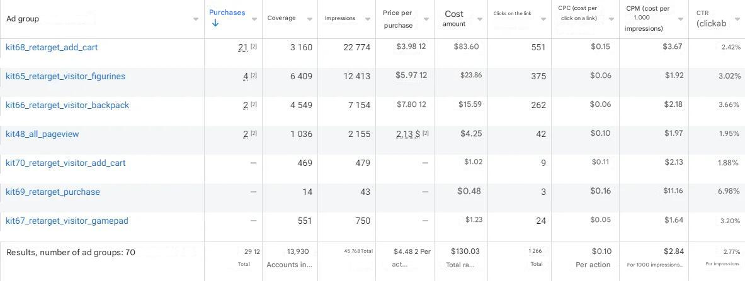Open the CPC column dropdown arrow
Screen dimensions: 745x281
pos(611,19)
